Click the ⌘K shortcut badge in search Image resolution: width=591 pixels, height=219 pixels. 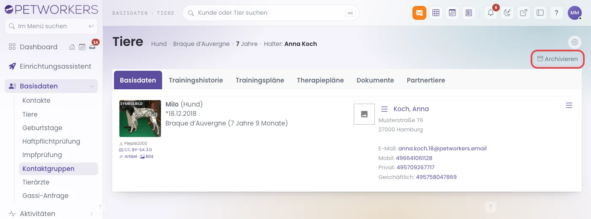tap(350, 13)
